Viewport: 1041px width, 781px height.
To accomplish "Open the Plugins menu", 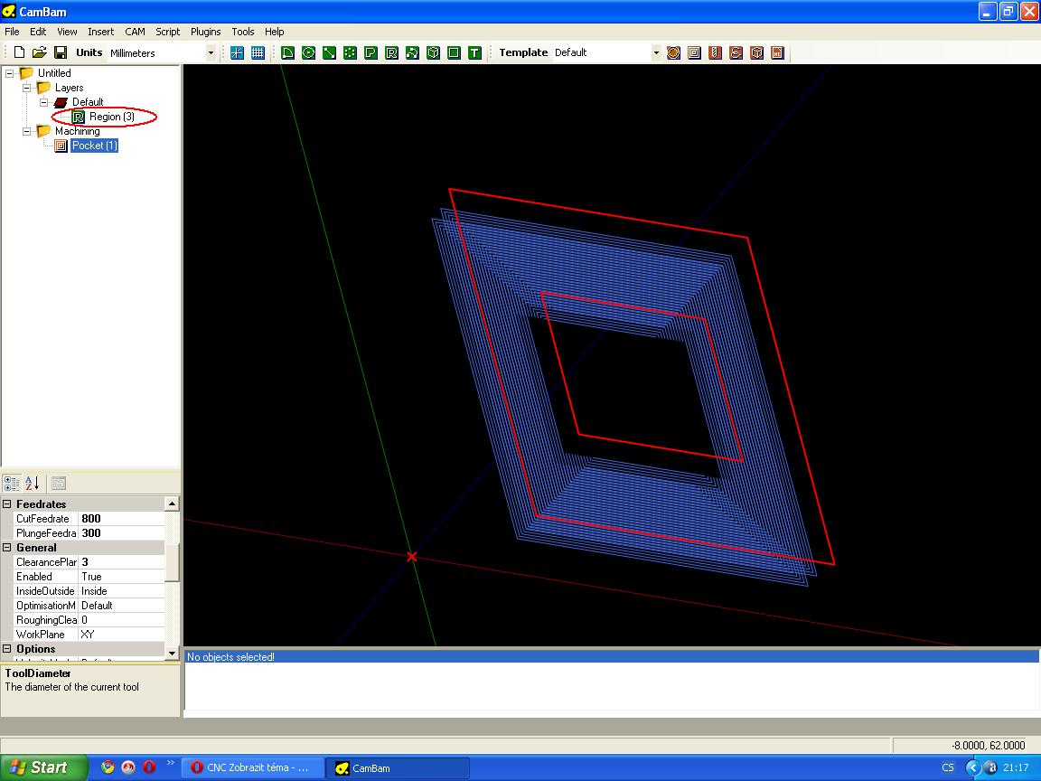I will coord(206,32).
